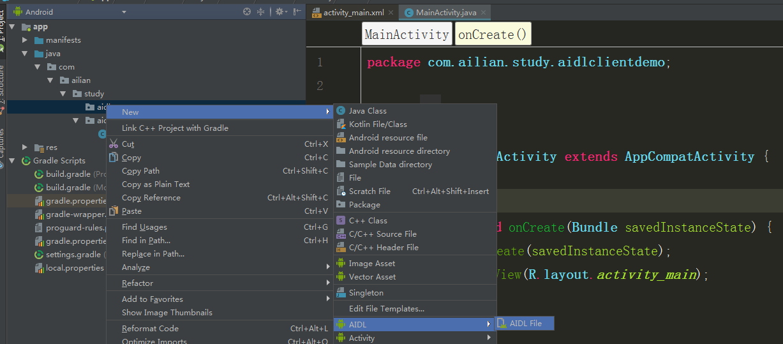The width and height of the screenshot is (783, 344).
Task: Collapse the com package
Action: pyautogui.click(x=38, y=67)
